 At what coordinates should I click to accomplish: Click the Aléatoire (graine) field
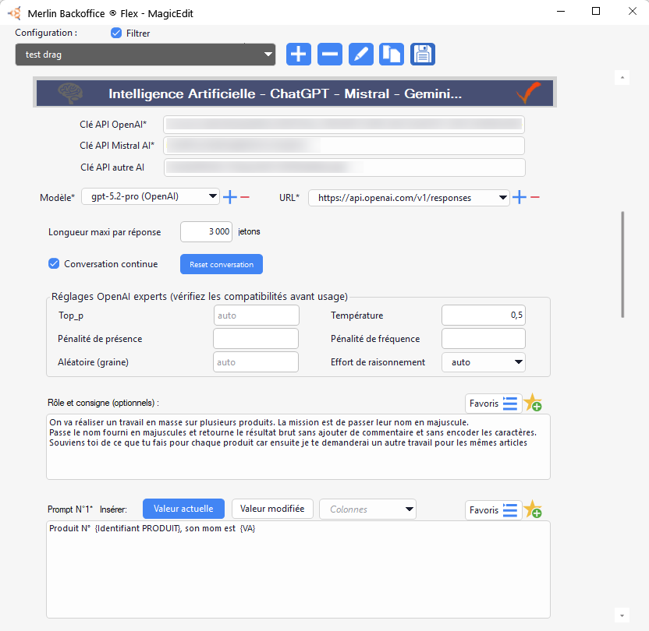[256, 362]
